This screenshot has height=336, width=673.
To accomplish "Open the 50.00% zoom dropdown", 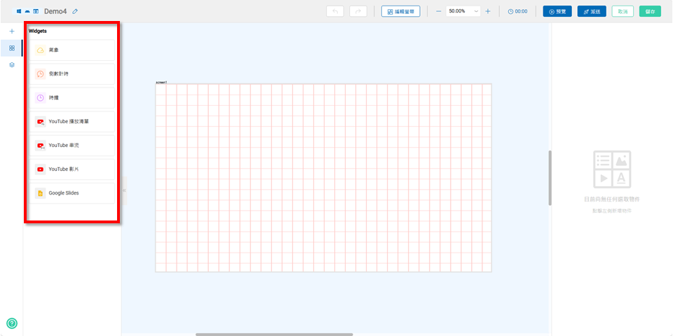I will [463, 11].
